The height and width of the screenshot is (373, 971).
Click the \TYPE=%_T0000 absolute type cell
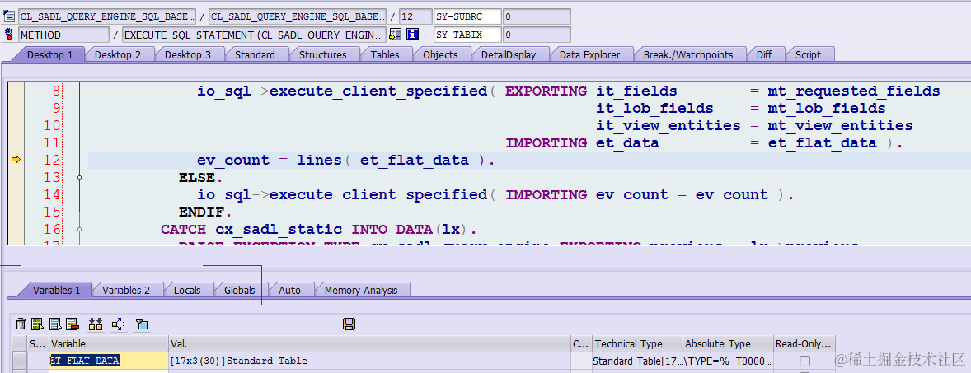729,361
